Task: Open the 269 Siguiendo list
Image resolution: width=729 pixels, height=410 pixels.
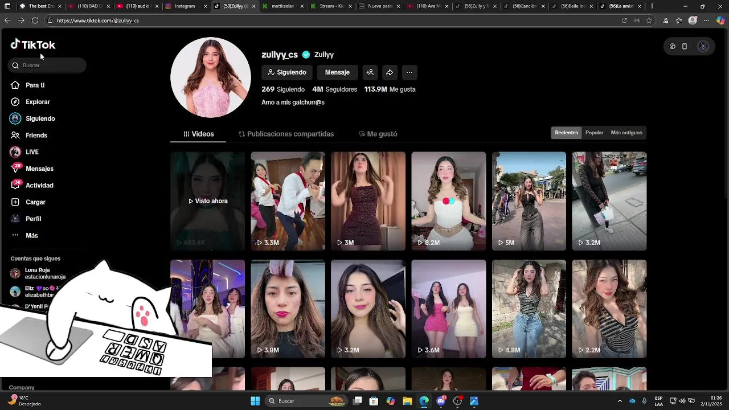Action: pyautogui.click(x=284, y=89)
